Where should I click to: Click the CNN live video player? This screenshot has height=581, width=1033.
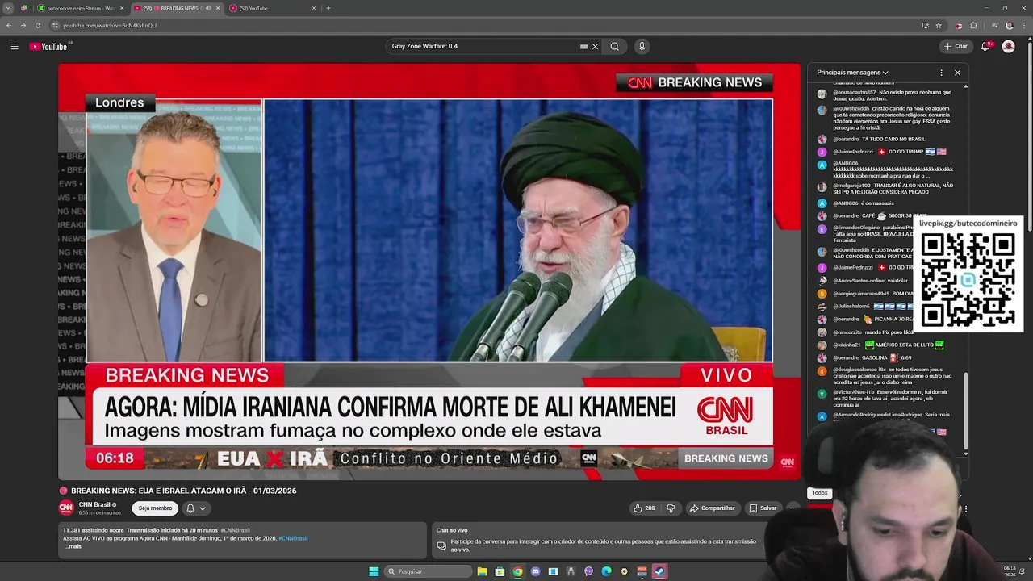point(429,272)
